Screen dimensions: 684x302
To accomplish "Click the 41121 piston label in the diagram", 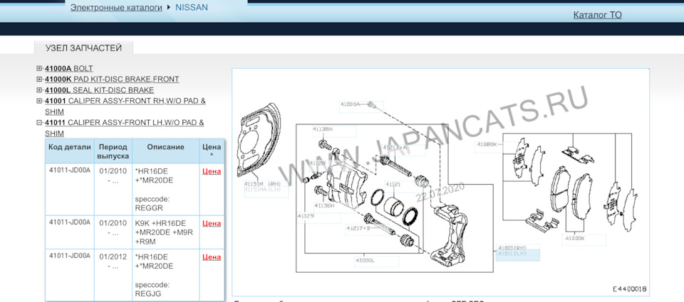I will pyautogui.click(x=393, y=184).
